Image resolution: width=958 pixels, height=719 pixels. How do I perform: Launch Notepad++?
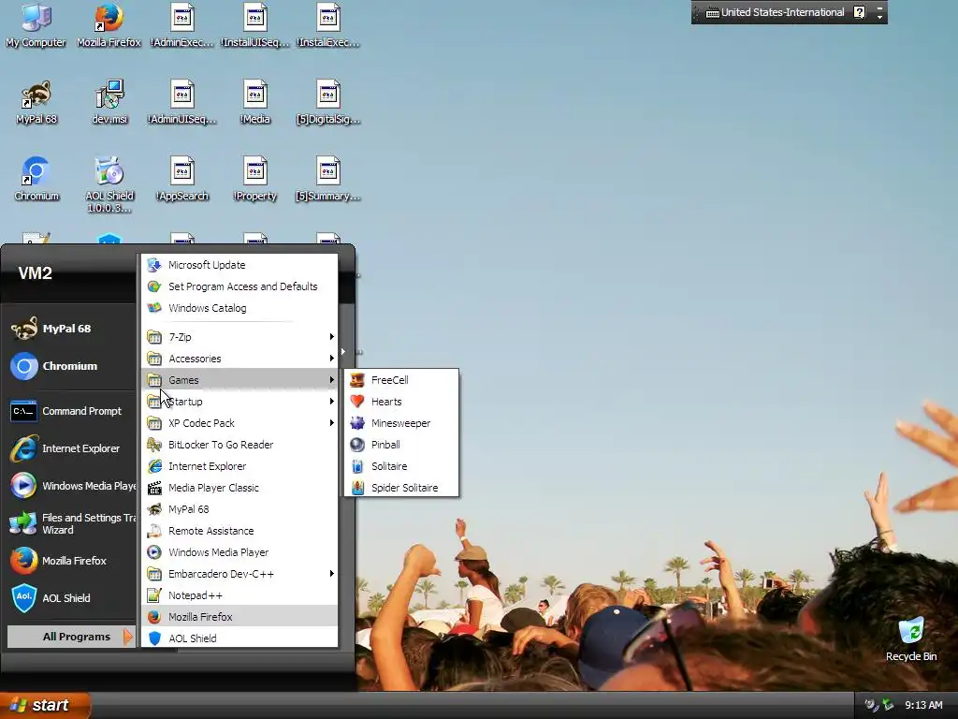(239, 594)
